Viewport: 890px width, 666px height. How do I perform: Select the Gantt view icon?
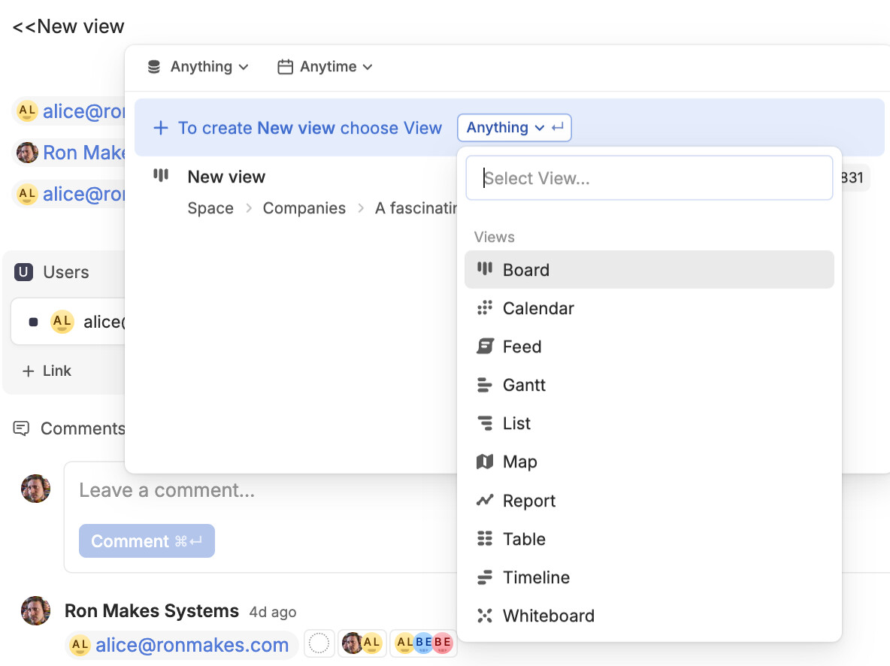click(485, 385)
